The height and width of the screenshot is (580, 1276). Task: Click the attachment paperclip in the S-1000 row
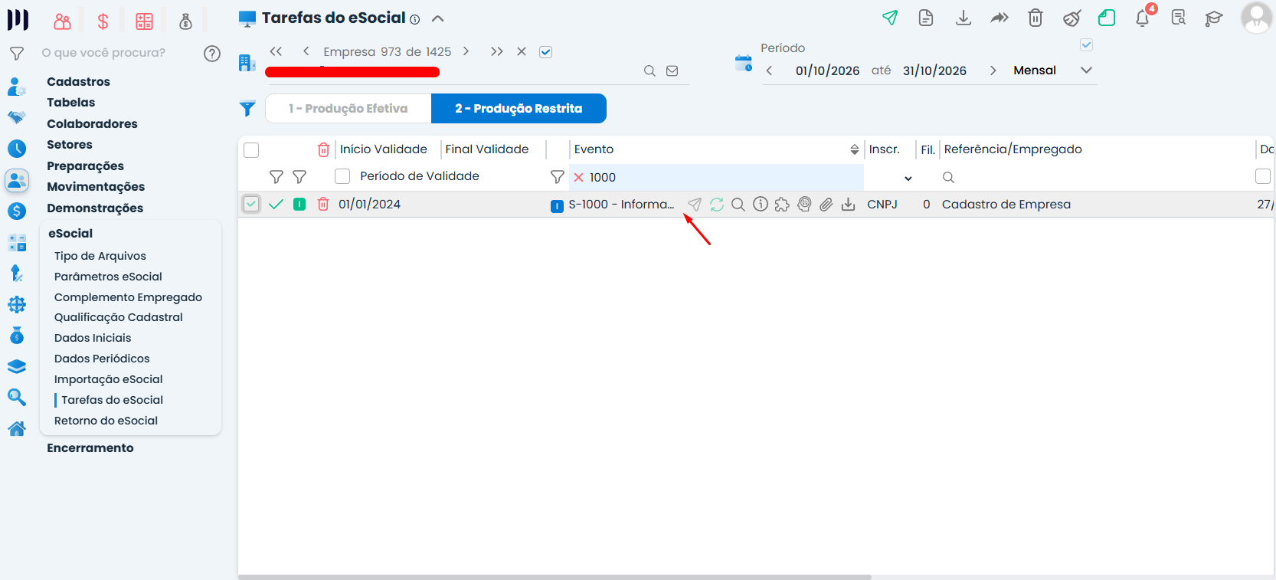click(826, 205)
